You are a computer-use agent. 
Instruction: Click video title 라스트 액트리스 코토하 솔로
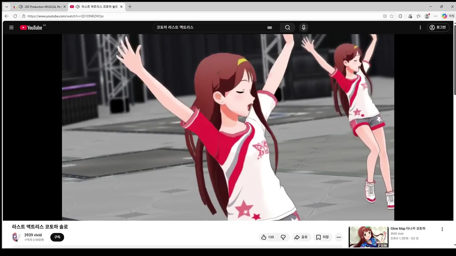pos(40,226)
